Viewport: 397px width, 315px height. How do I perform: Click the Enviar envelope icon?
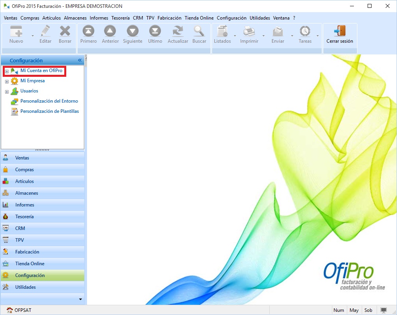pos(278,31)
